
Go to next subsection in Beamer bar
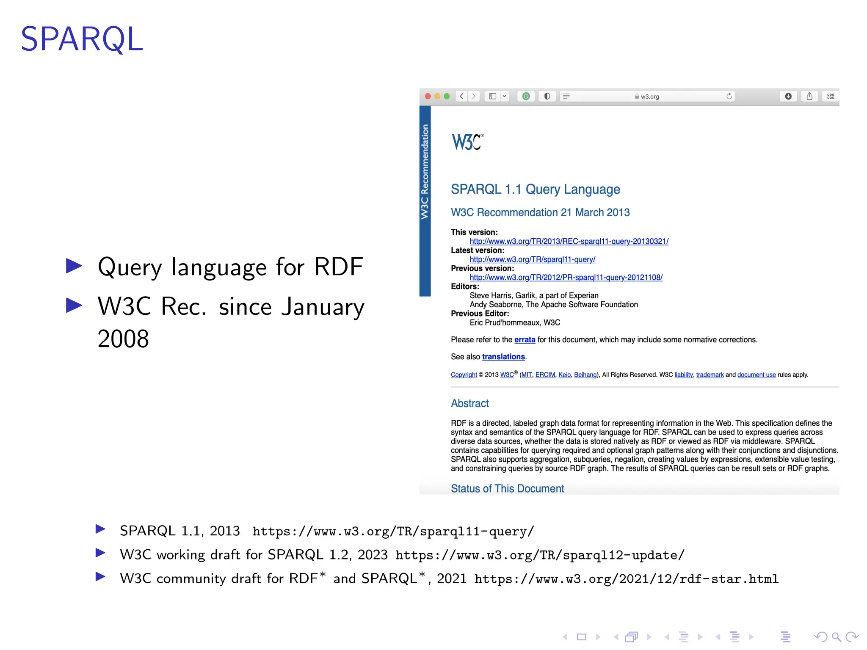click(700, 637)
